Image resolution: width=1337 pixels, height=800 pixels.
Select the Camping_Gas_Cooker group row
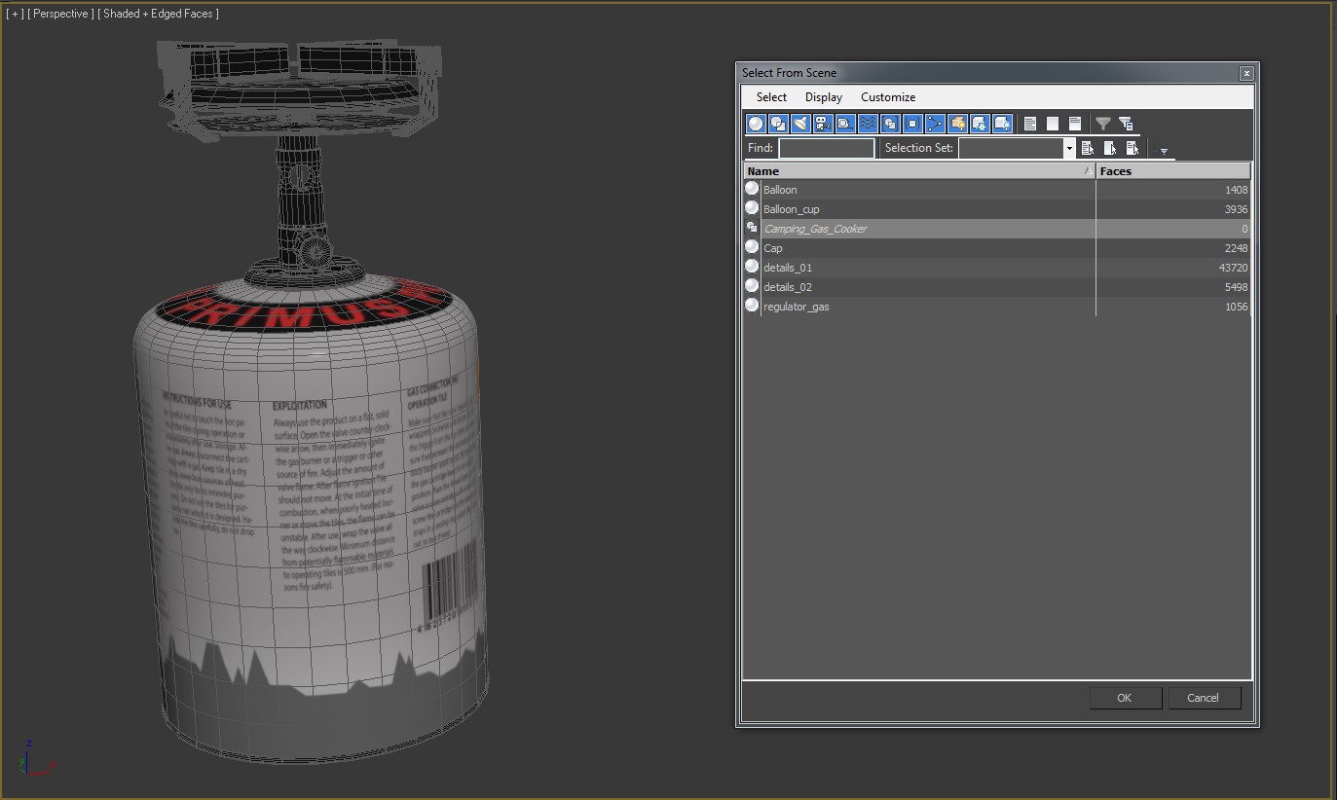[x=997, y=229]
